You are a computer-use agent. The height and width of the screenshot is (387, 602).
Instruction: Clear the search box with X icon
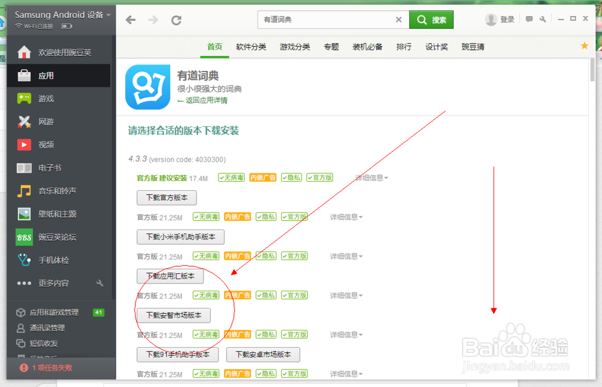pyautogui.click(x=399, y=20)
